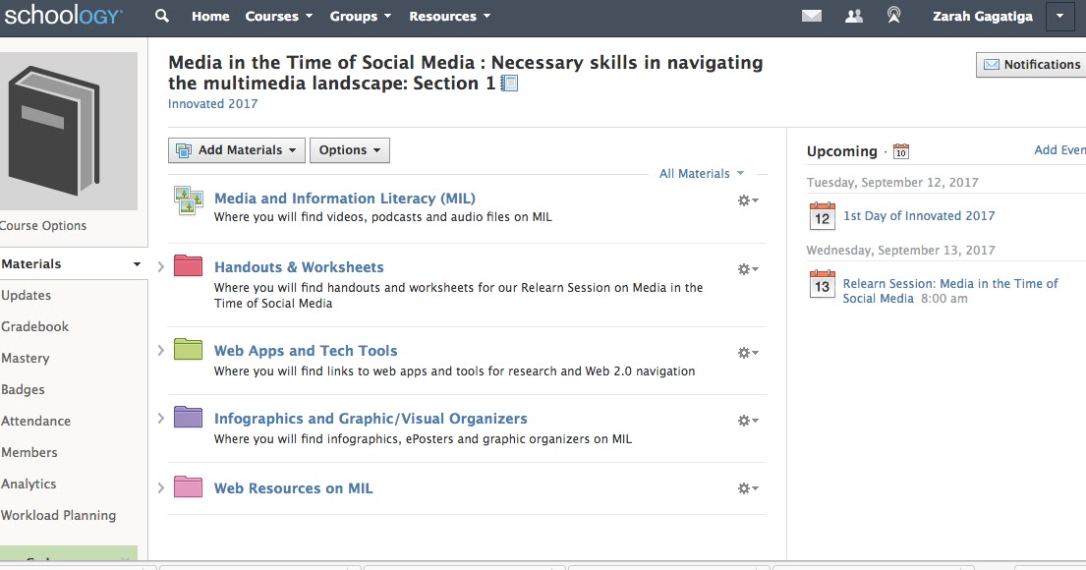The image size is (1086, 570).
Task: Click the achievement/medal icon in top bar
Action: click(x=893, y=16)
